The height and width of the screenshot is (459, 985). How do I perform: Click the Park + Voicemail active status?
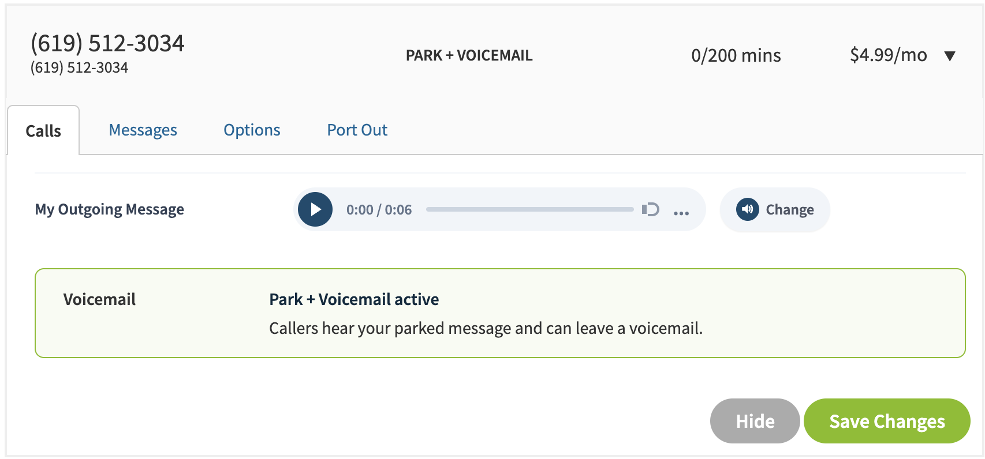coord(354,299)
